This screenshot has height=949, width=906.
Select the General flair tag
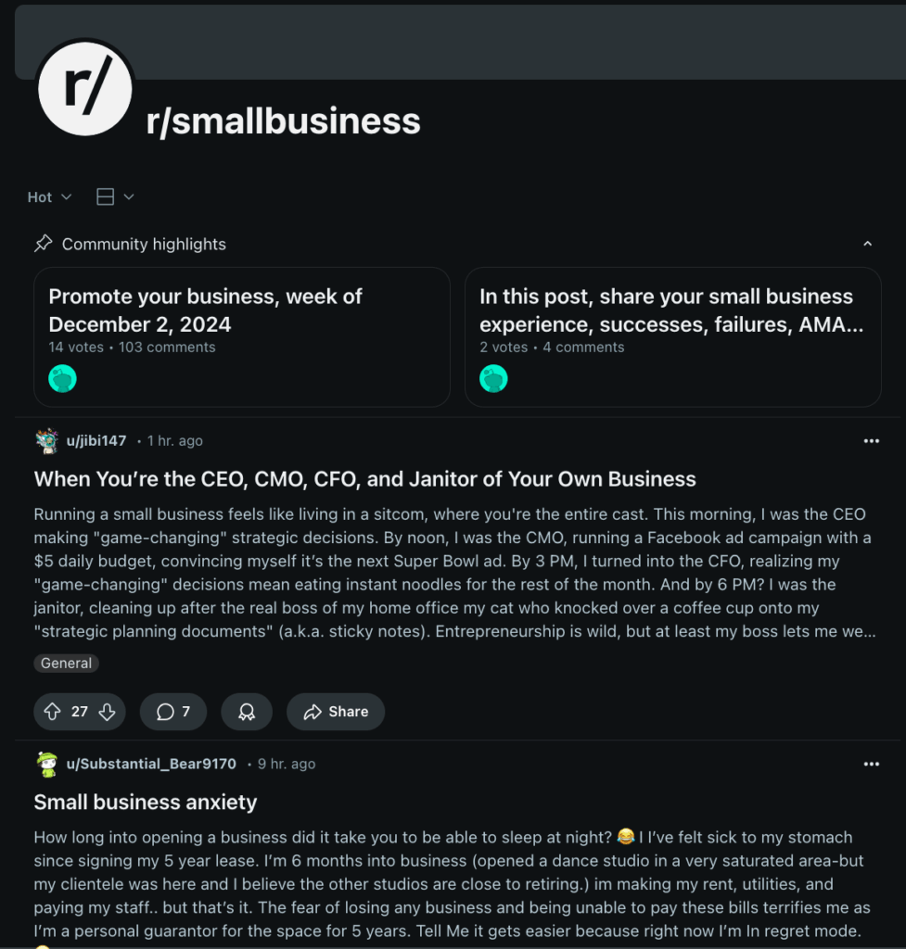point(67,664)
